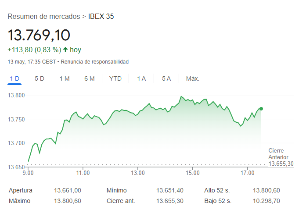Click the green up-arrow change icon
The width and height of the screenshot is (306, 210).
[65, 50]
